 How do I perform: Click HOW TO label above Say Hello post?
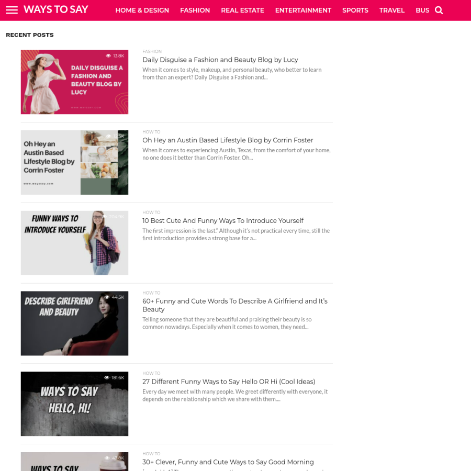[x=151, y=374]
